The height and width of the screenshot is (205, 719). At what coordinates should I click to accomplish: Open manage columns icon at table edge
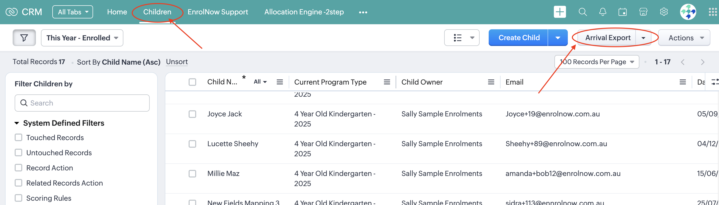[x=715, y=82]
